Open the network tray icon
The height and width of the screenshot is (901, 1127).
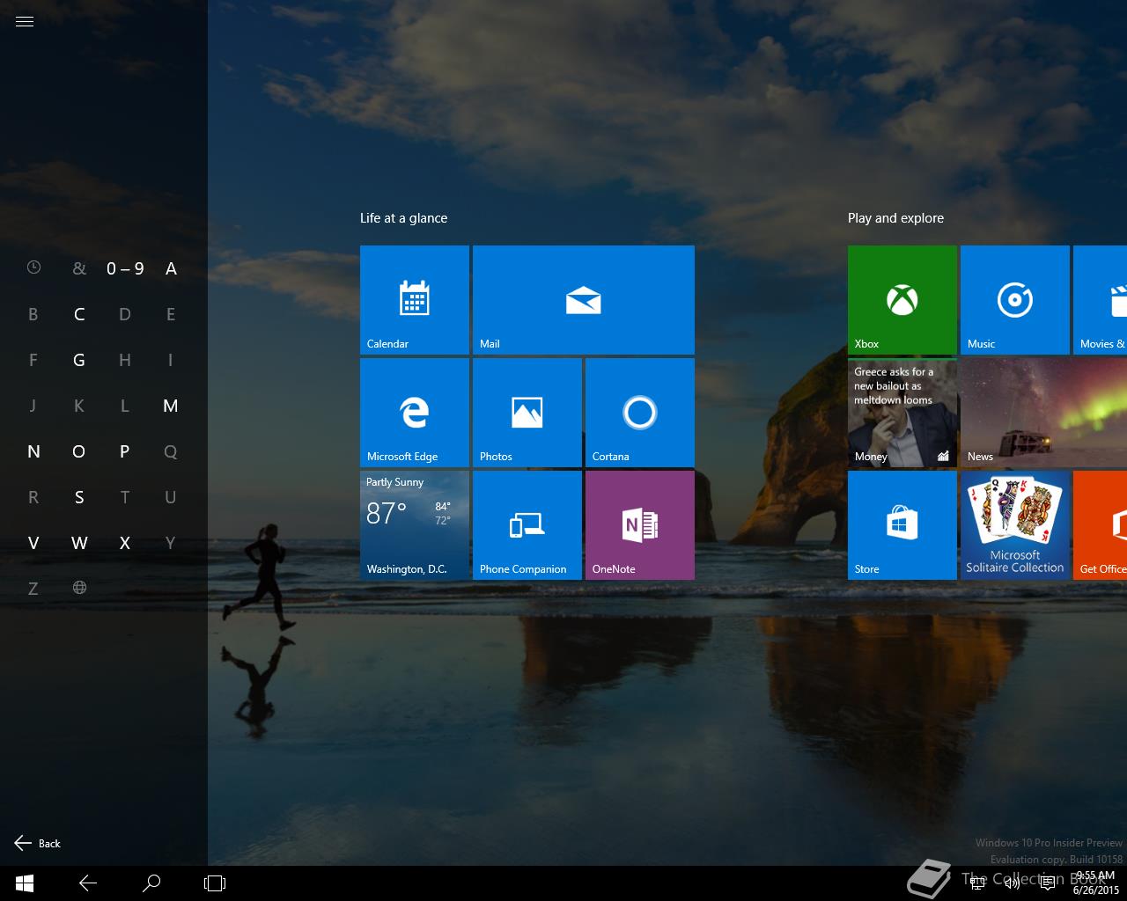point(976,883)
